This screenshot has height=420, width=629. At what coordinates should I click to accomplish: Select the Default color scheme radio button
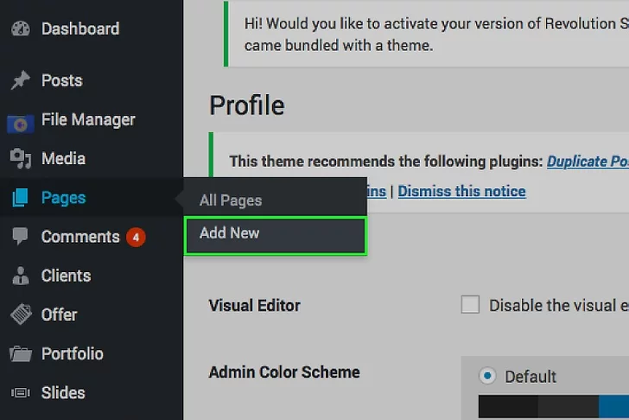click(488, 376)
